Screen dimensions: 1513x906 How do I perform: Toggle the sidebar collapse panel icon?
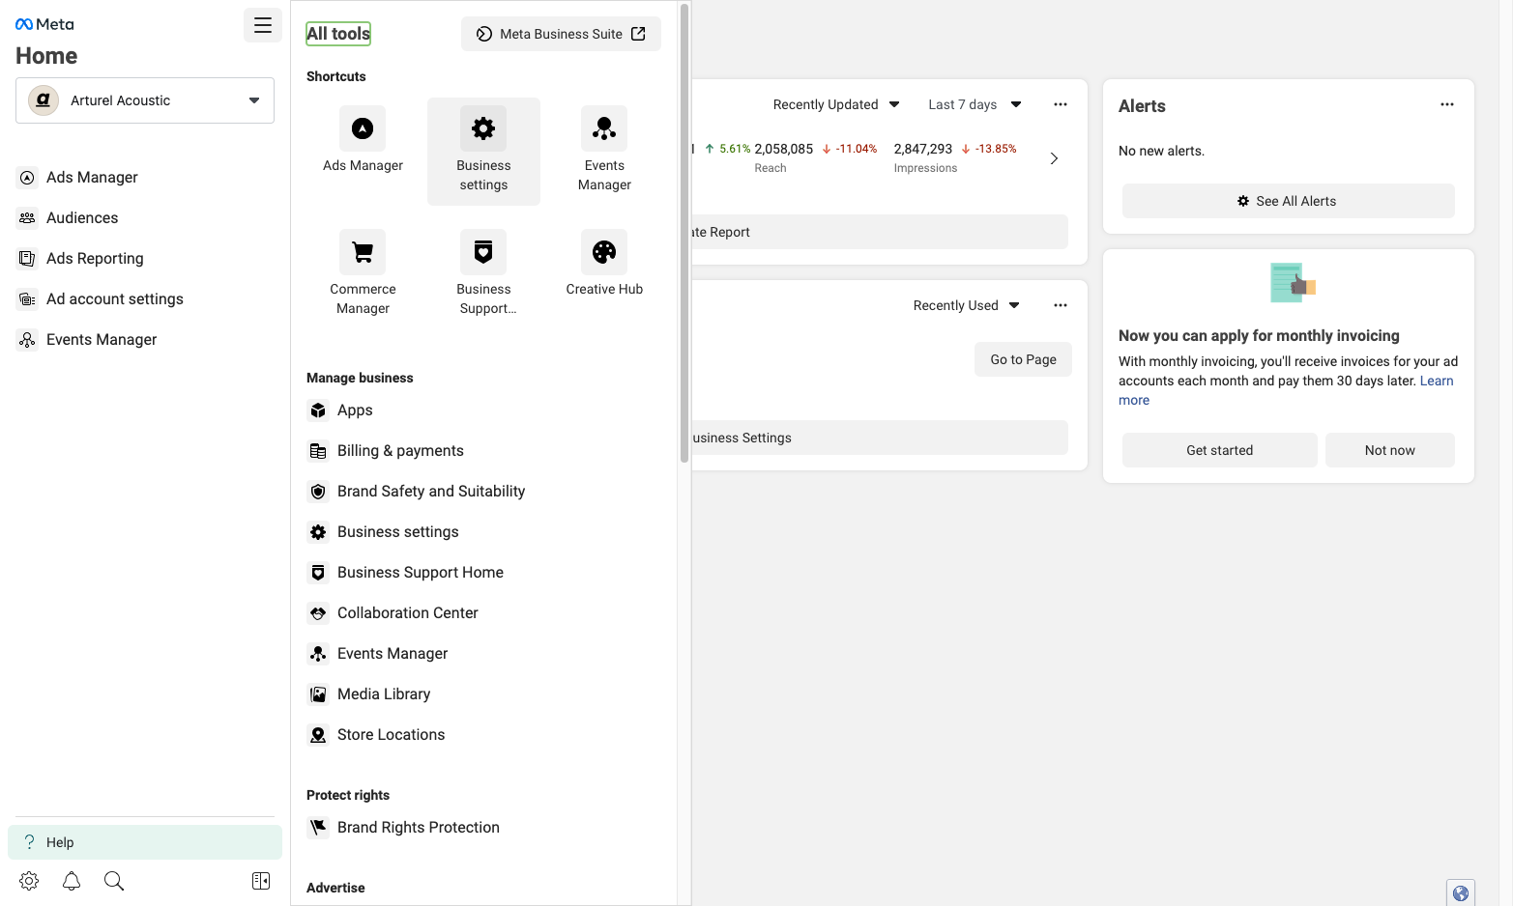point(261,881)
